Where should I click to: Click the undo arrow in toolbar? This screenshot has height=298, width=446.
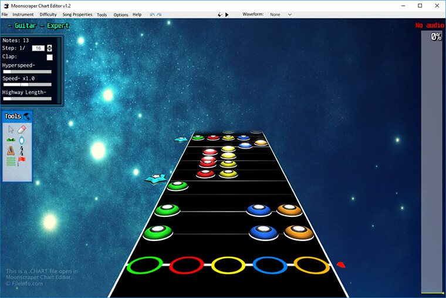click(152, 14)
